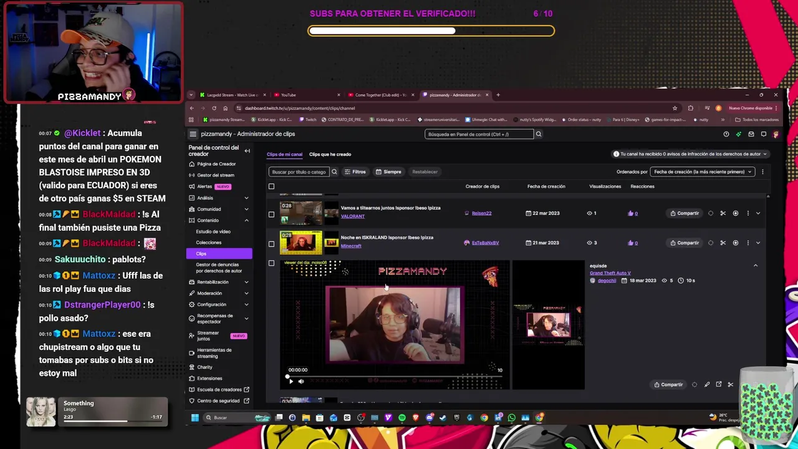Like the VALORANT clip thumbs-up
This screenshot has width=798, height=449.
[630, 213]
